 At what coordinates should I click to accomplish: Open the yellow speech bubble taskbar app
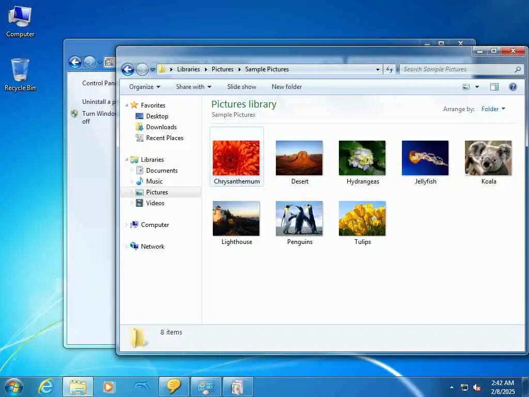click(174, 387)
